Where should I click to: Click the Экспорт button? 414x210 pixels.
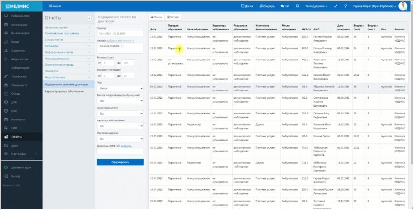173,17
